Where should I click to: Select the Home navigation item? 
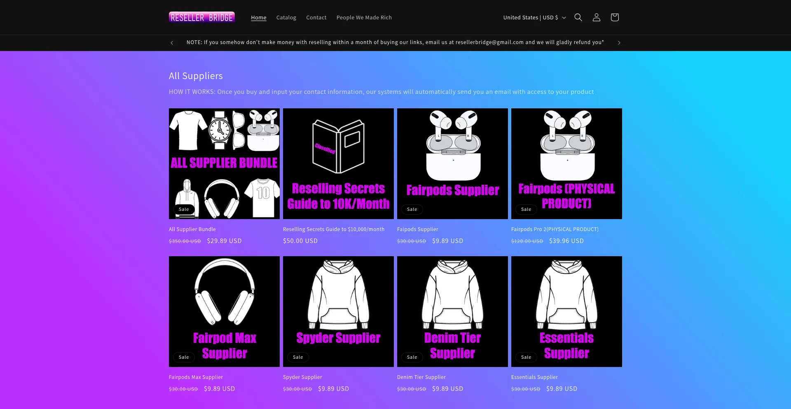pyautogui.click(x=258, y=17)
